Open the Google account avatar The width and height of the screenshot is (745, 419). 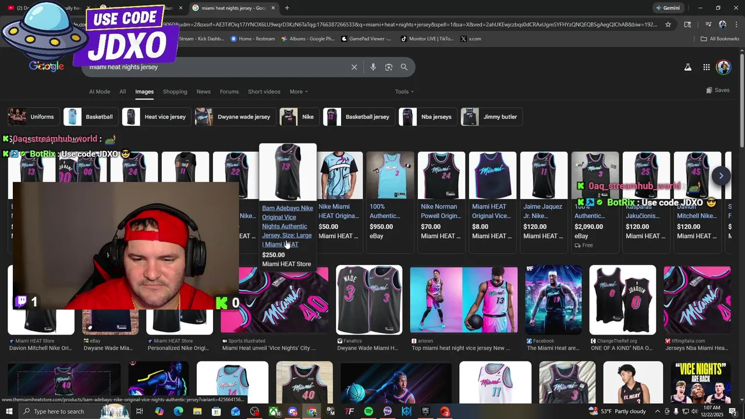(x=723, y=67)
